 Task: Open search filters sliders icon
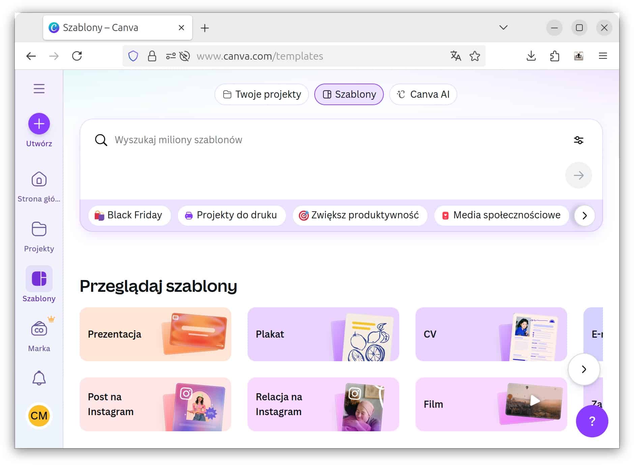(x=579, y=140)
